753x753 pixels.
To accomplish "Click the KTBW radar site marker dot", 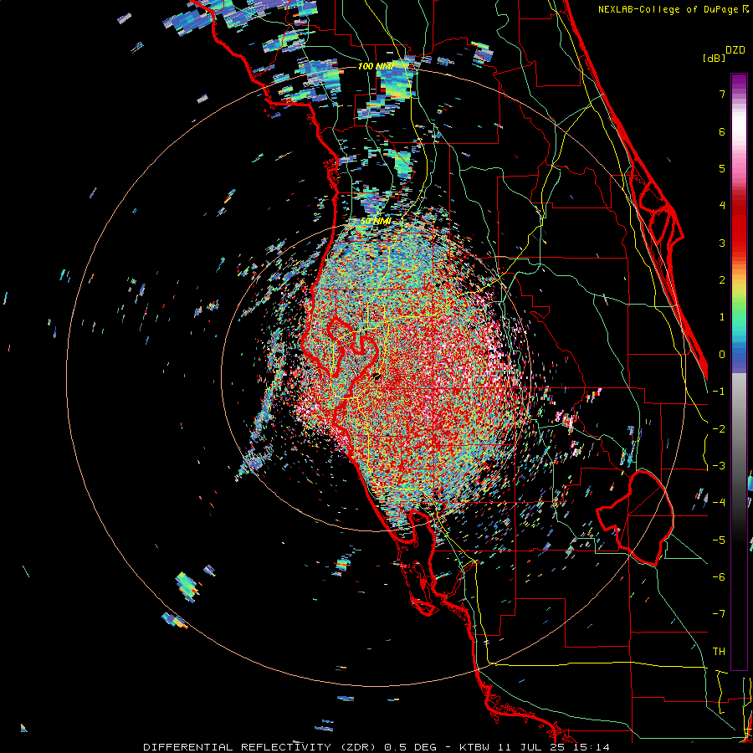I will coord(377,376).
